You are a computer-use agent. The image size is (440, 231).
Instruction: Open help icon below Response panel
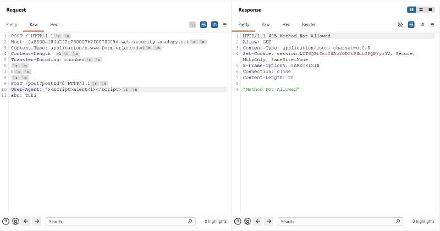point(238,221)
